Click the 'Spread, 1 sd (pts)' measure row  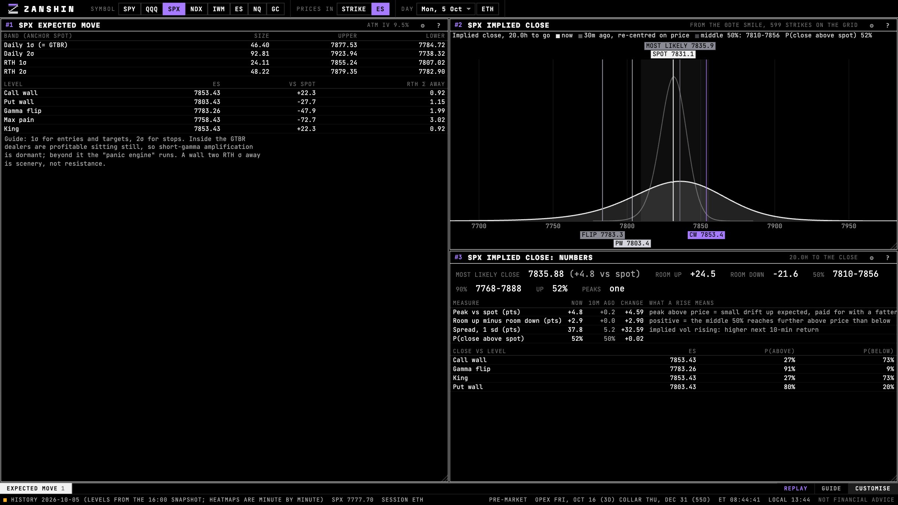[673, 330]
